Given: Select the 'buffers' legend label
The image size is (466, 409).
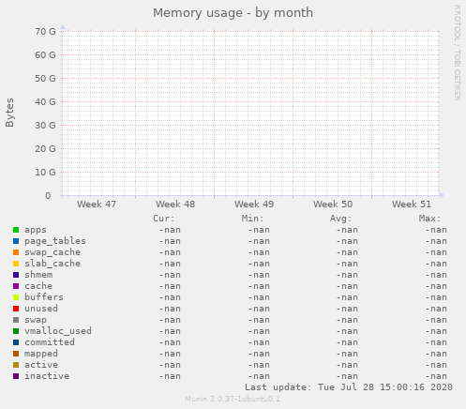Looking at the screenshot, I should (44, 297).
